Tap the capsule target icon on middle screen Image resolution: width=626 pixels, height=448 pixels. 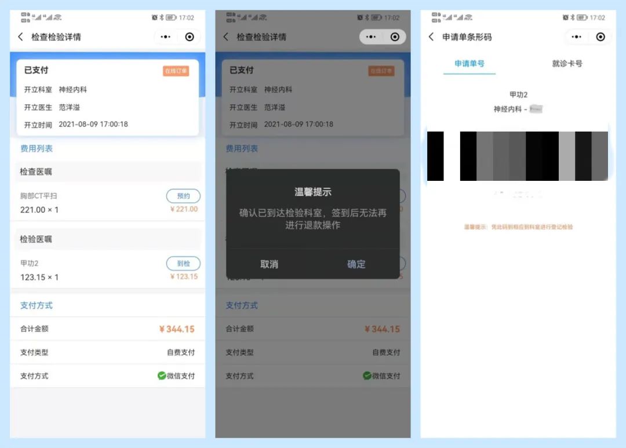(395, 37)
